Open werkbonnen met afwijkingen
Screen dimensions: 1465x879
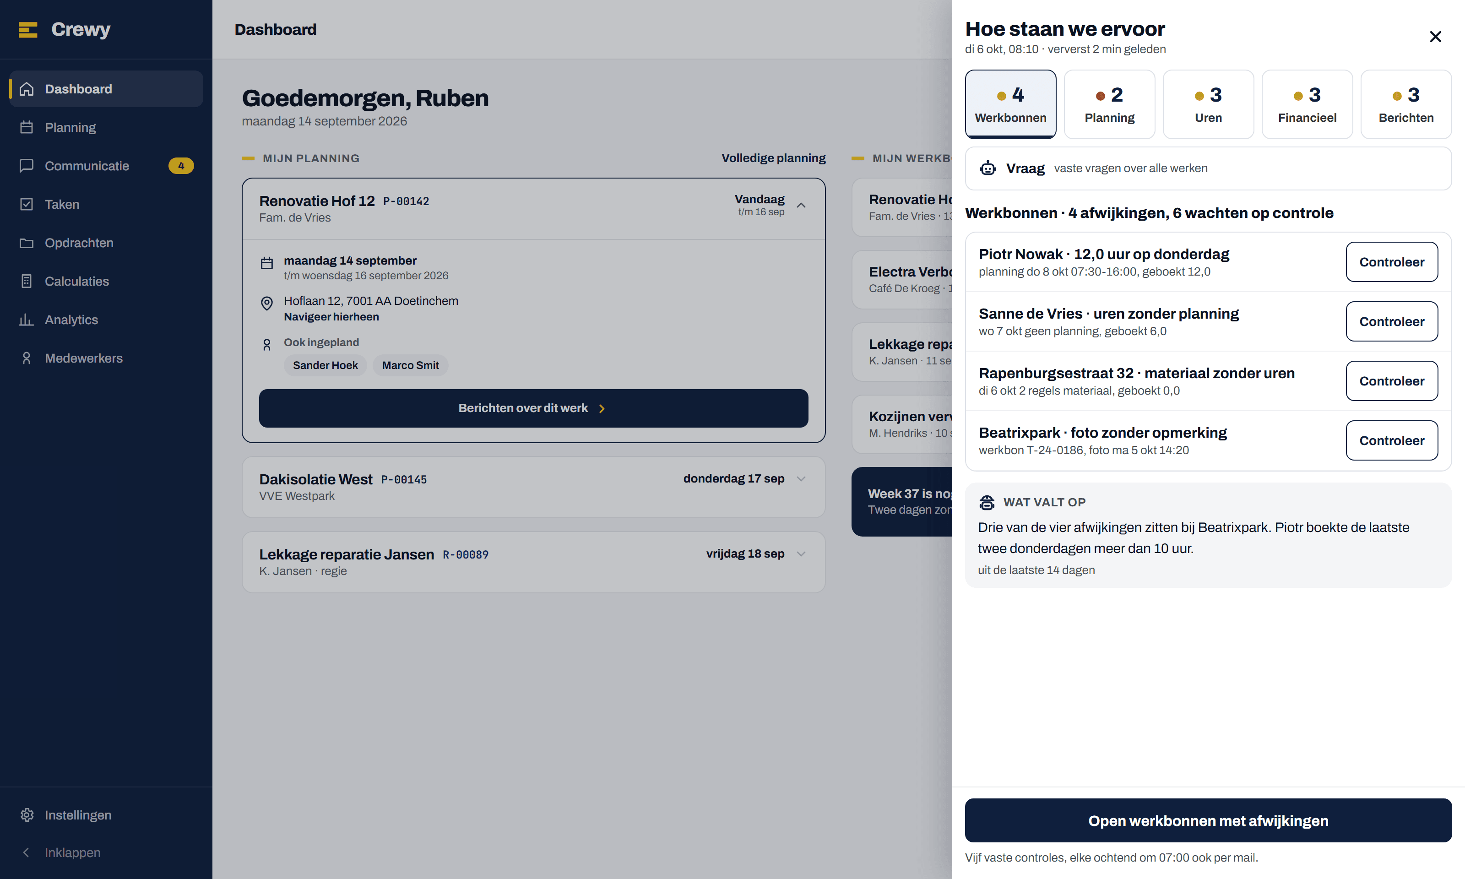coord(1209,820)
